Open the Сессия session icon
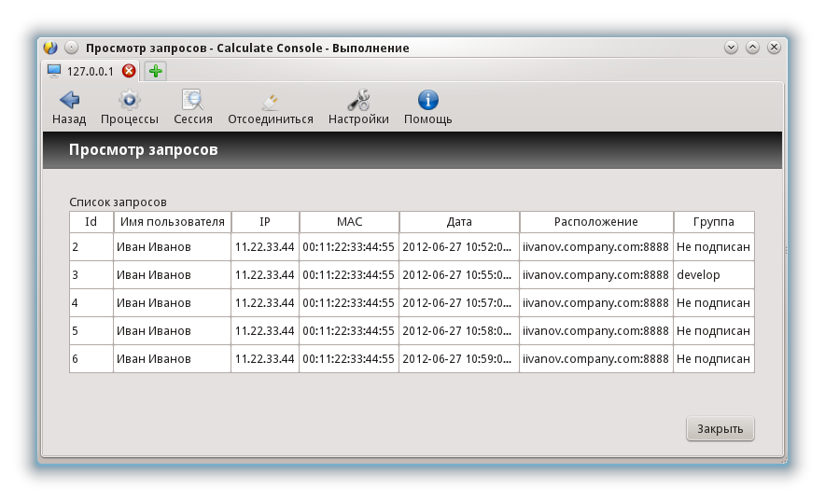The image size is (825, 501). tap(193, 101)
